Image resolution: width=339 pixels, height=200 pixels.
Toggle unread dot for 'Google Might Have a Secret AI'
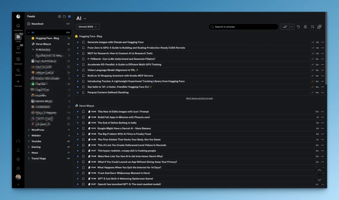pyautogui.click(x=77, y=128)
